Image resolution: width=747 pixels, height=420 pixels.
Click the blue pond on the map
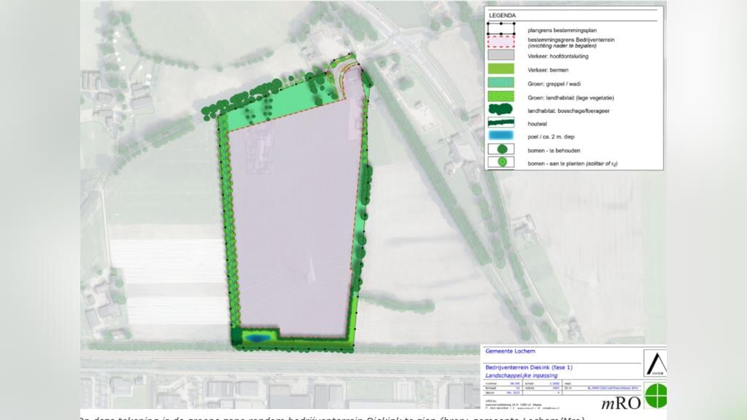click(x=256, y=338)
